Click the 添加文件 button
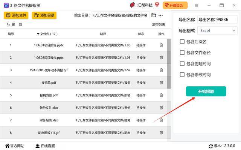Screen dimensions: 241x150 click(x=16, y=15)
